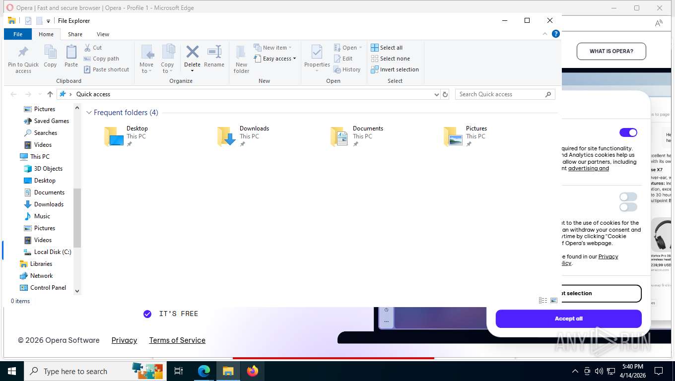The width and height of the screenshot is (675, 381).
Task: Open the File menu tab
Action: click(x=18, y=34)
